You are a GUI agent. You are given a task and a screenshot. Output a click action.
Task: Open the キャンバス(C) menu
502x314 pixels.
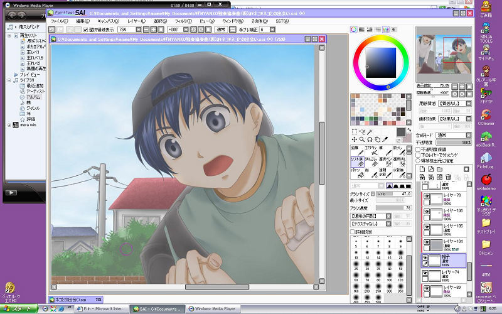tap(108, 21)
